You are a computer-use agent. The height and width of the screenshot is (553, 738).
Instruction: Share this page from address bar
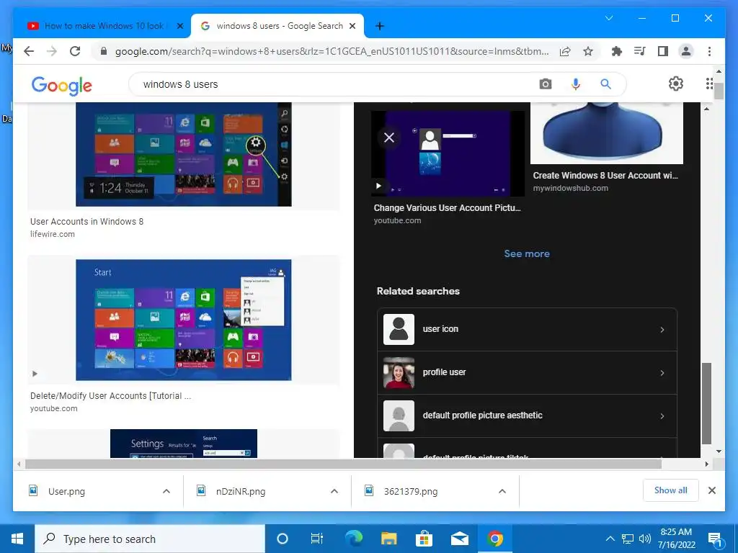(x=565, y=51)
